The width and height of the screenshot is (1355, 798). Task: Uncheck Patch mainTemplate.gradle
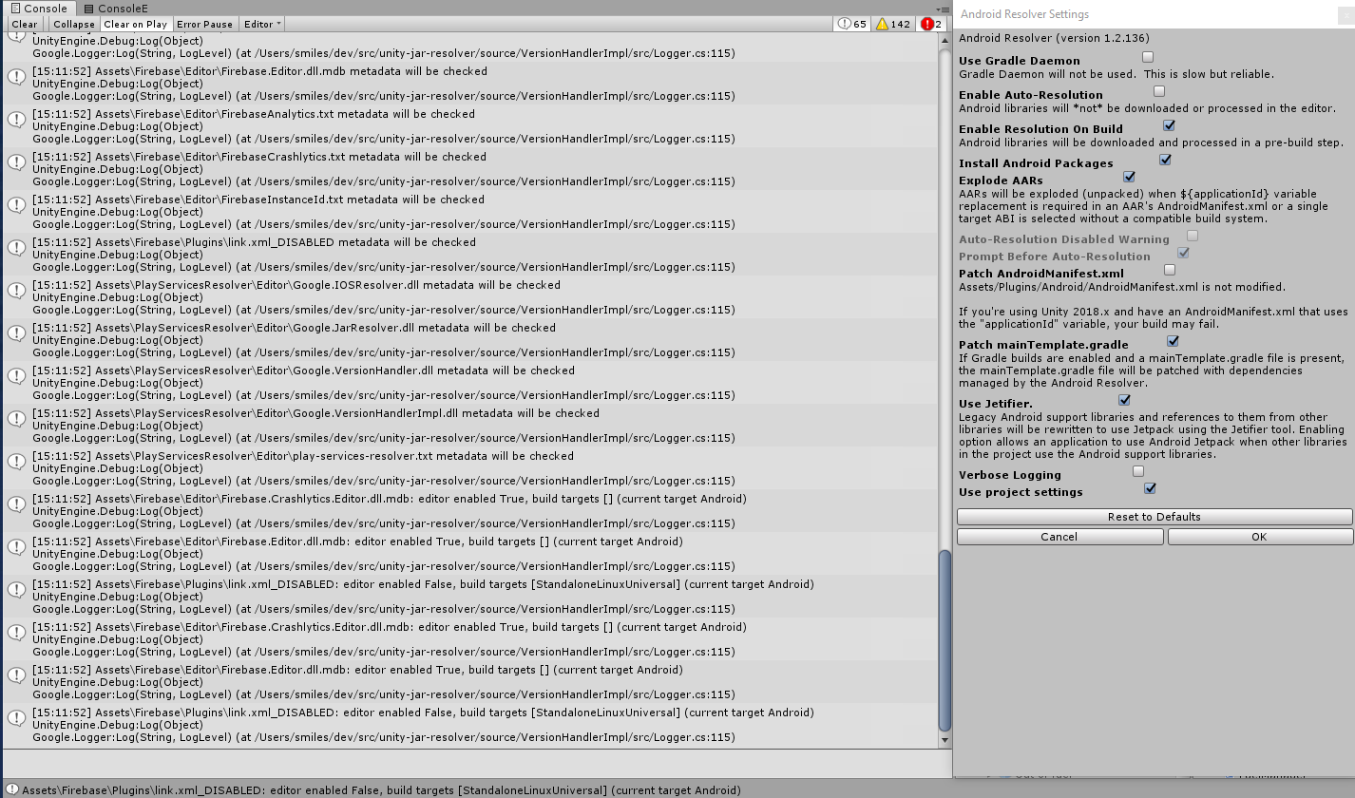(x=1173, y=341)
